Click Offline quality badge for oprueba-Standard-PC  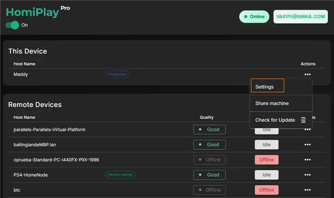click(210, 160)
